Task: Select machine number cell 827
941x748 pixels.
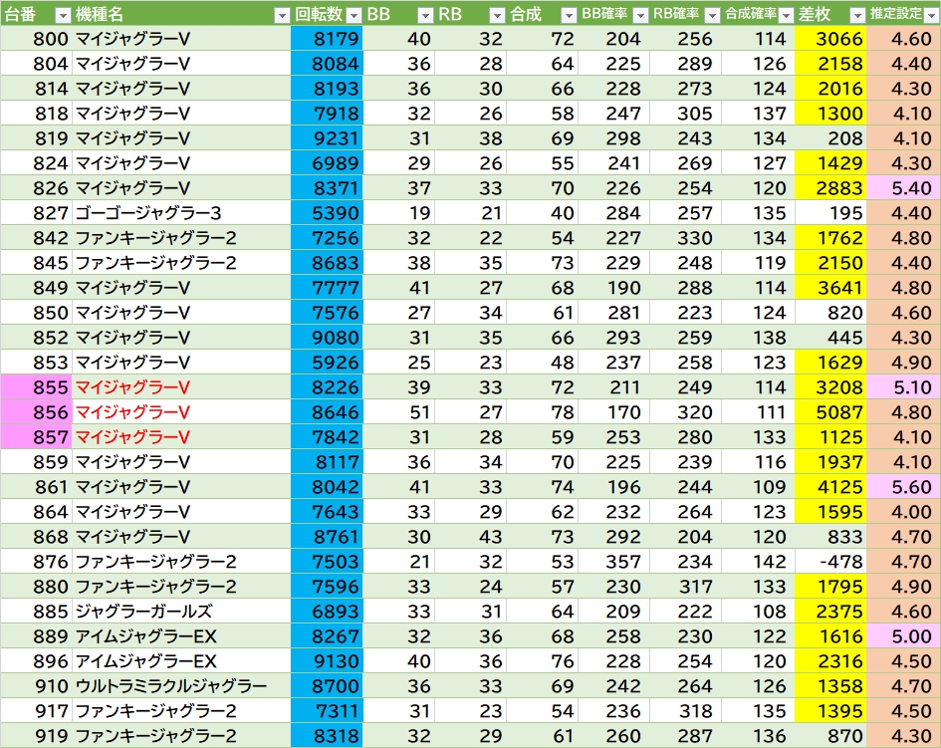Action: pos(37,212)
